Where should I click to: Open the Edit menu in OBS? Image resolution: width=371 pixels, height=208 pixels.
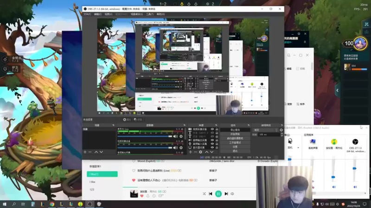tap(98, 14)
